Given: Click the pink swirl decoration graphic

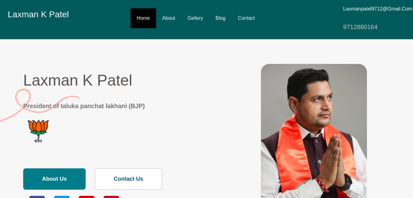Looking at the screenshot, I should click(40, 105).
